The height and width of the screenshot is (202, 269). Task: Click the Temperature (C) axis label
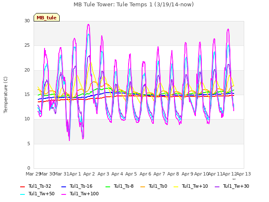(x=5, y=95)
